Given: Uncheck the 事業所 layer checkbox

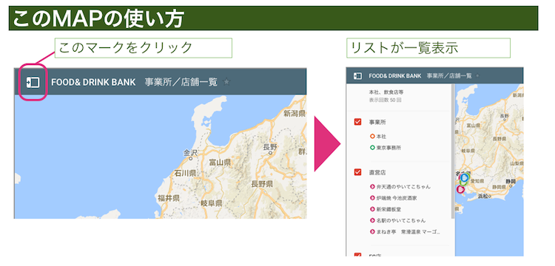Looking at the screenshot, I should pos(357,122).
